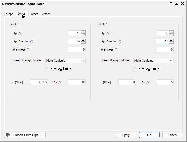Click the Joint 1 group label
The height and width of the screenshot is (142, 187).
[x=14, y=24]
